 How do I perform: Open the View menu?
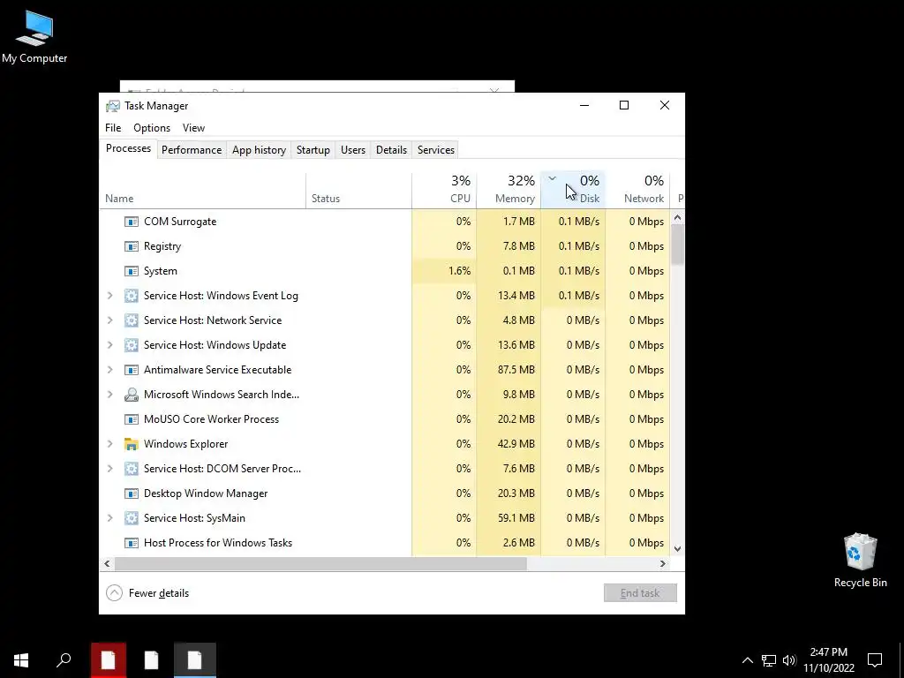(x=193, y=128)
